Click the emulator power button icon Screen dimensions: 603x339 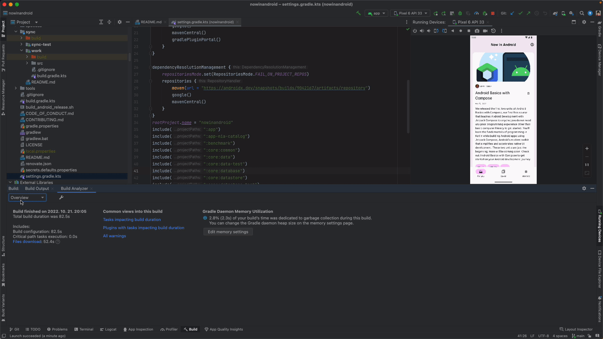pyautogui.click(x=415, y=31)
